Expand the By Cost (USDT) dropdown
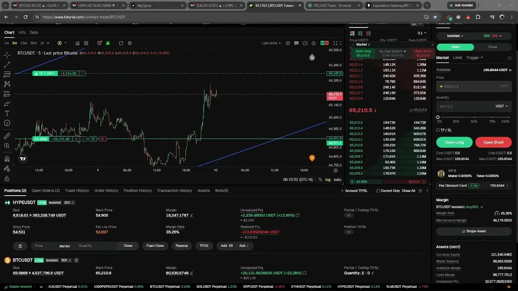 (393, 51)
